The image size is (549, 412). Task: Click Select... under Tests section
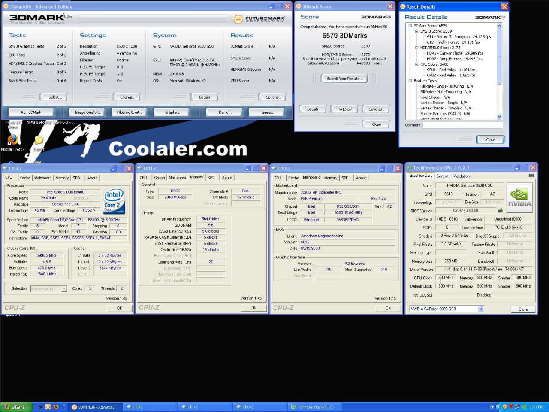(x=55, y=97)
